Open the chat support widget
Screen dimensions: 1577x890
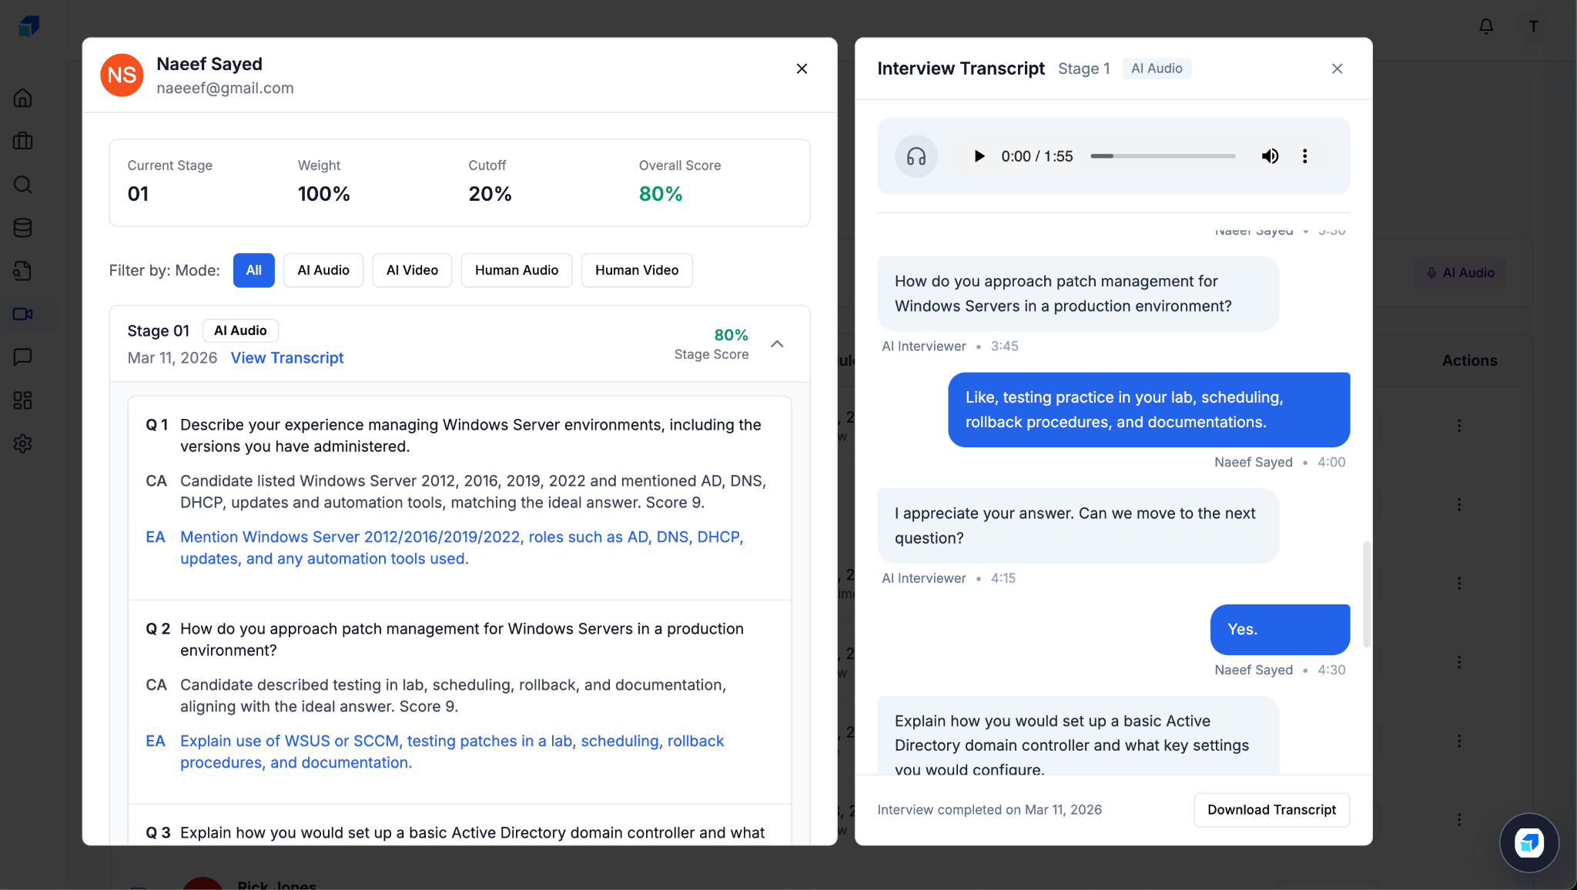click(x=1528, y=842)
